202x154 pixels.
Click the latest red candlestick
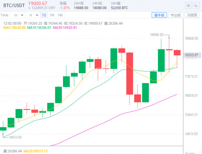pyautogui.click(x=177, y=53)
